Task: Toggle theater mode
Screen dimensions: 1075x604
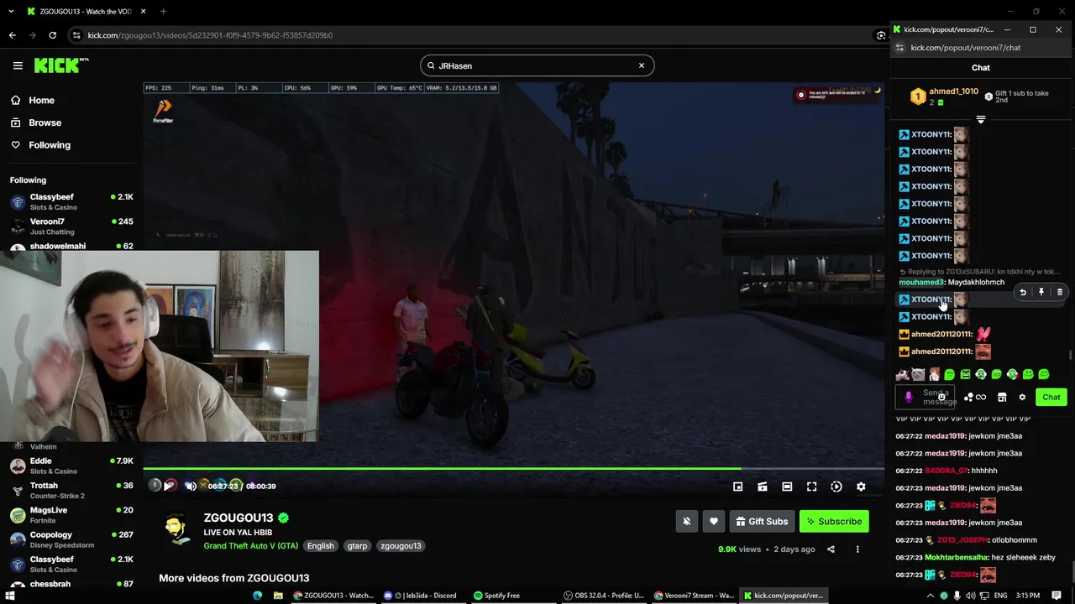Action: coord(787,487)
